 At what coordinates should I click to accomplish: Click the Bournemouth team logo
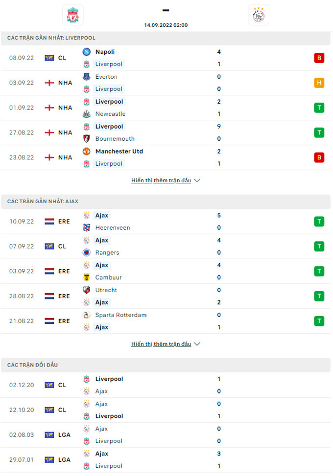click(x=87, y=139)
